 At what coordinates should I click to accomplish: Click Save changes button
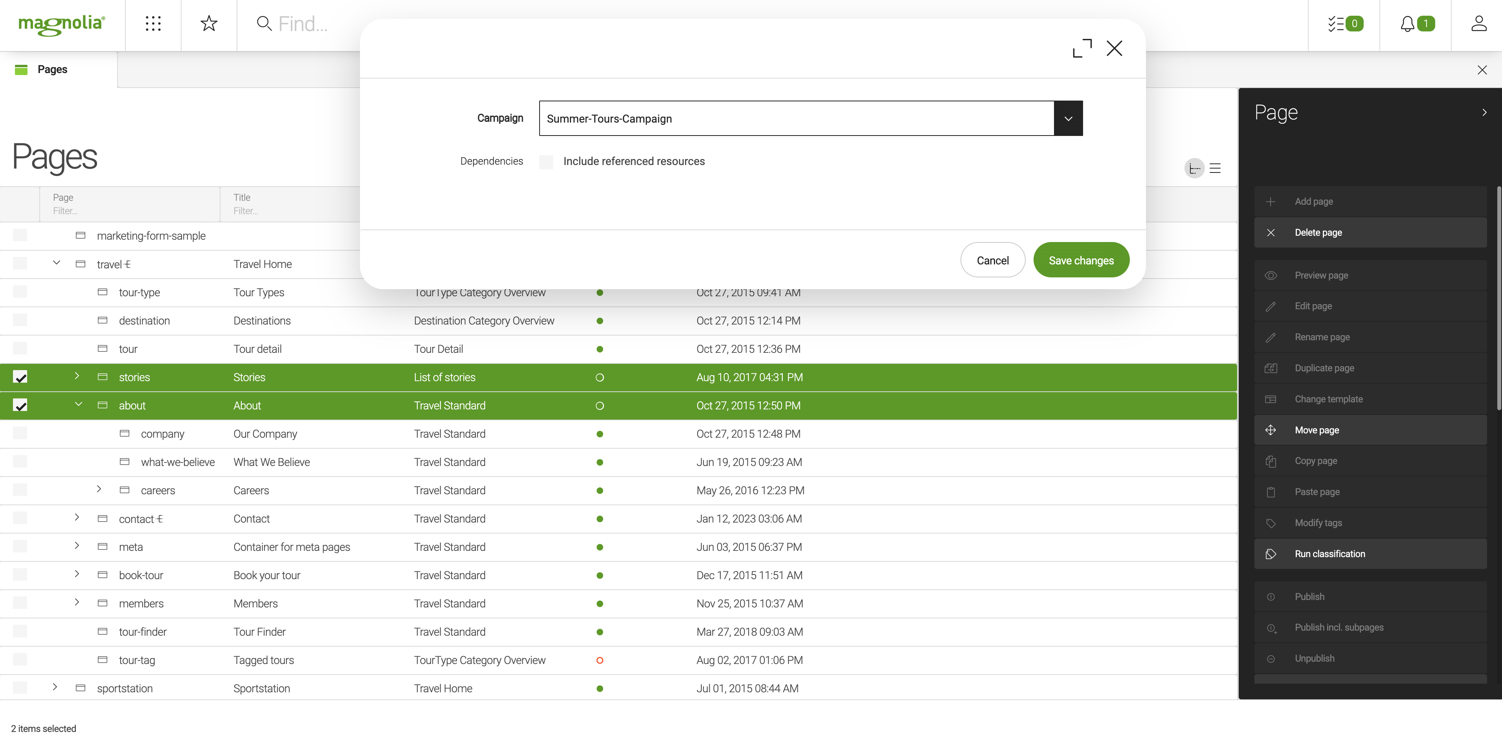1081,260
